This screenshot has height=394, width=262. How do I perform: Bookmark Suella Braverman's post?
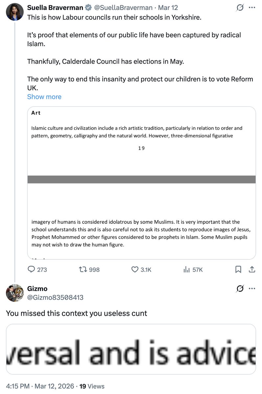tap(238, 270)
